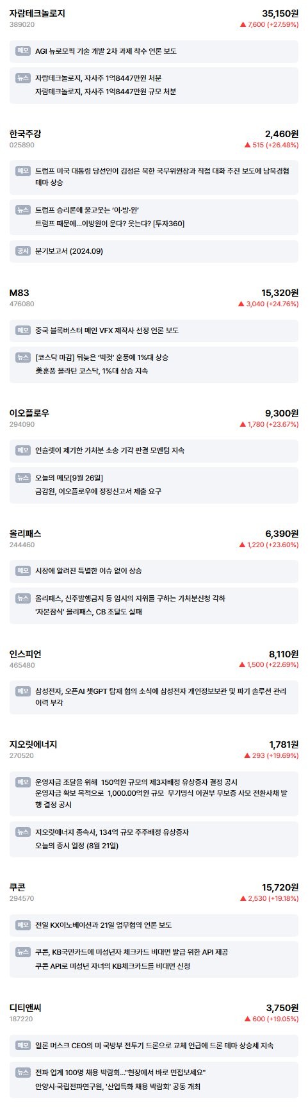Open news '금감원, 이오플로우에 정정신고서 제출 요구'

(99, 491)
